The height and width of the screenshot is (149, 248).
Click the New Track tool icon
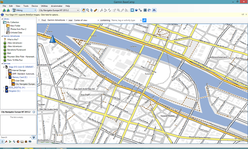110,10
